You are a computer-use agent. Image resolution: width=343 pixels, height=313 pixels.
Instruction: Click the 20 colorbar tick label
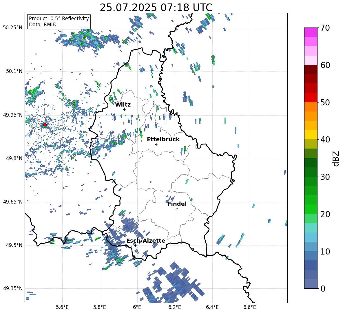325,214
